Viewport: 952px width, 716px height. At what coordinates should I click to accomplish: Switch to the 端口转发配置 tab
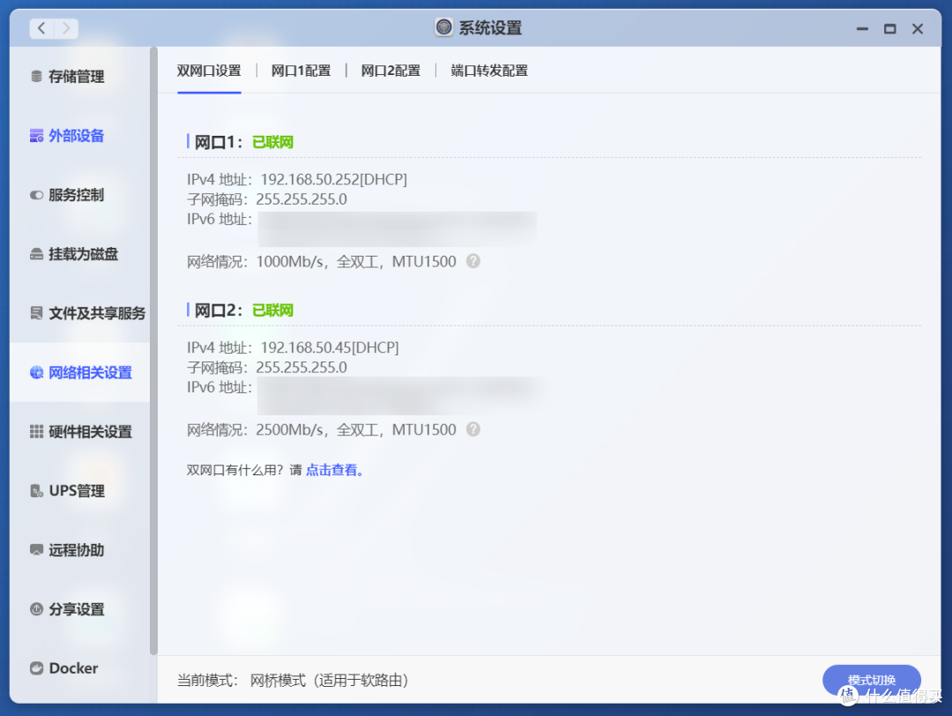coord(488,71)
